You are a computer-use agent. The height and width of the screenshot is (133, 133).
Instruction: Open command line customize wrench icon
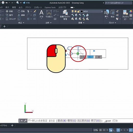click(25, 121)
